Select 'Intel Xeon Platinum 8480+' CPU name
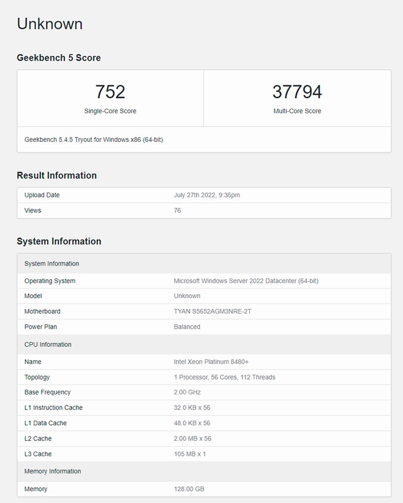 pos(211,362)
